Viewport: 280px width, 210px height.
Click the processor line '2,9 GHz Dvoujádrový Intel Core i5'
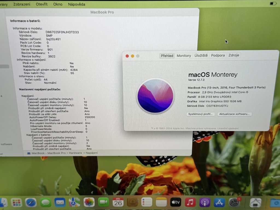[225, 92]
